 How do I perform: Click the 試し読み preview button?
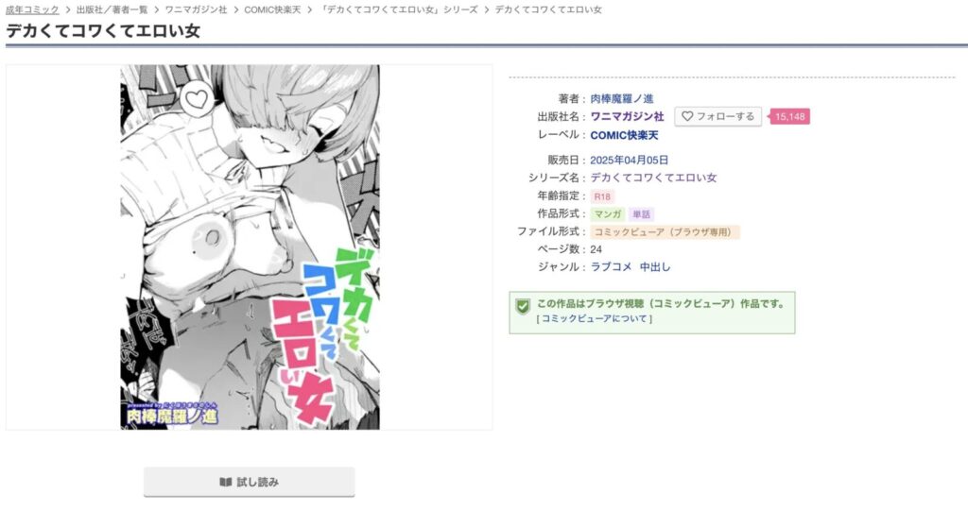pos(250,482)
